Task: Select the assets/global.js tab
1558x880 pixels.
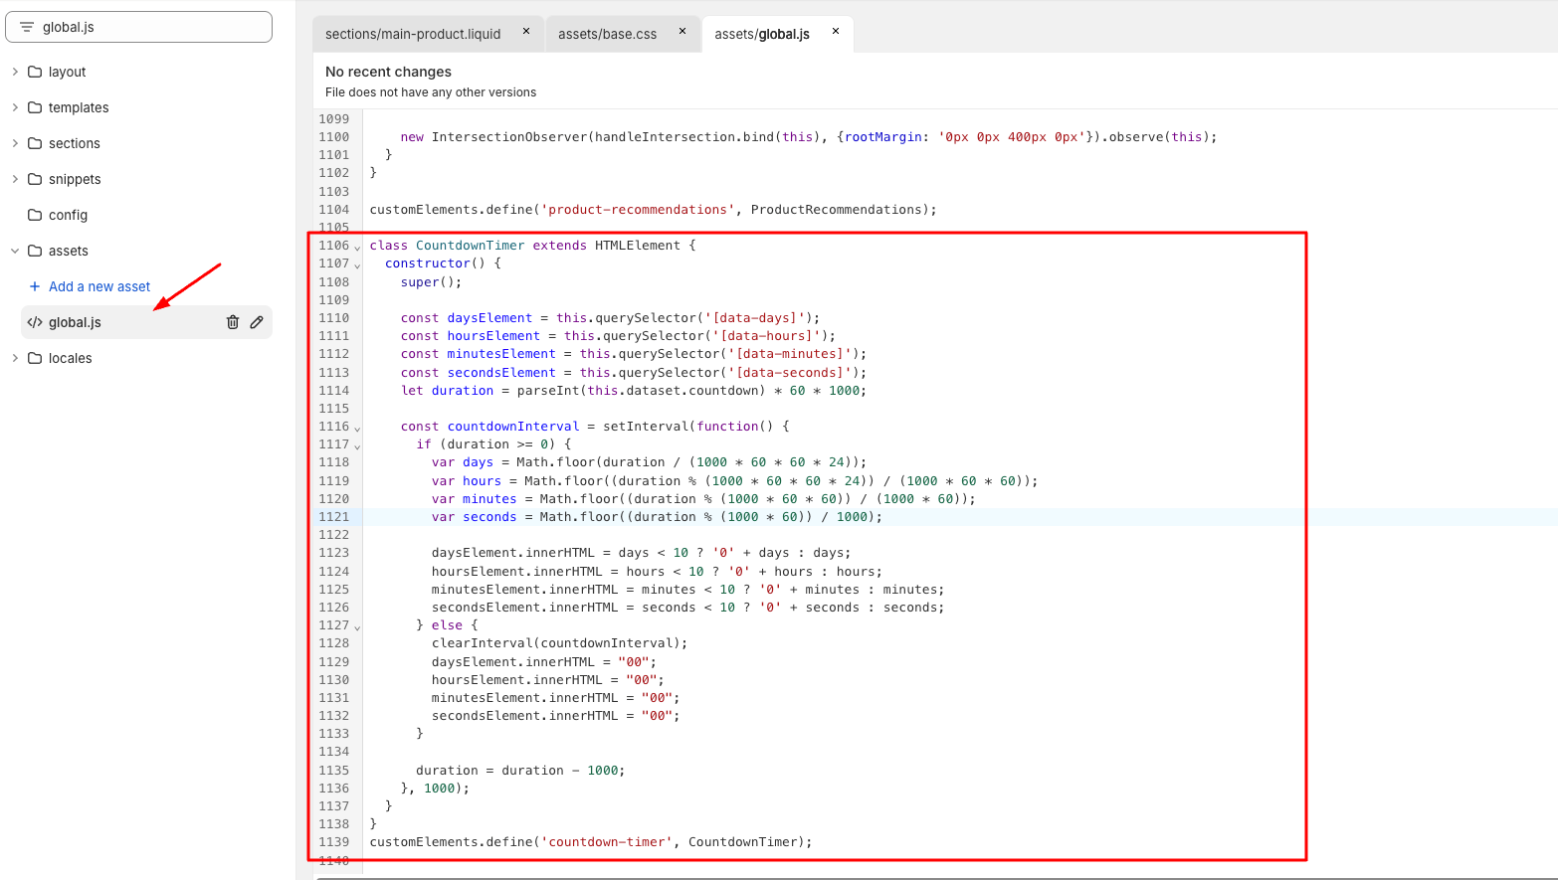Action: tap(762, 34)
